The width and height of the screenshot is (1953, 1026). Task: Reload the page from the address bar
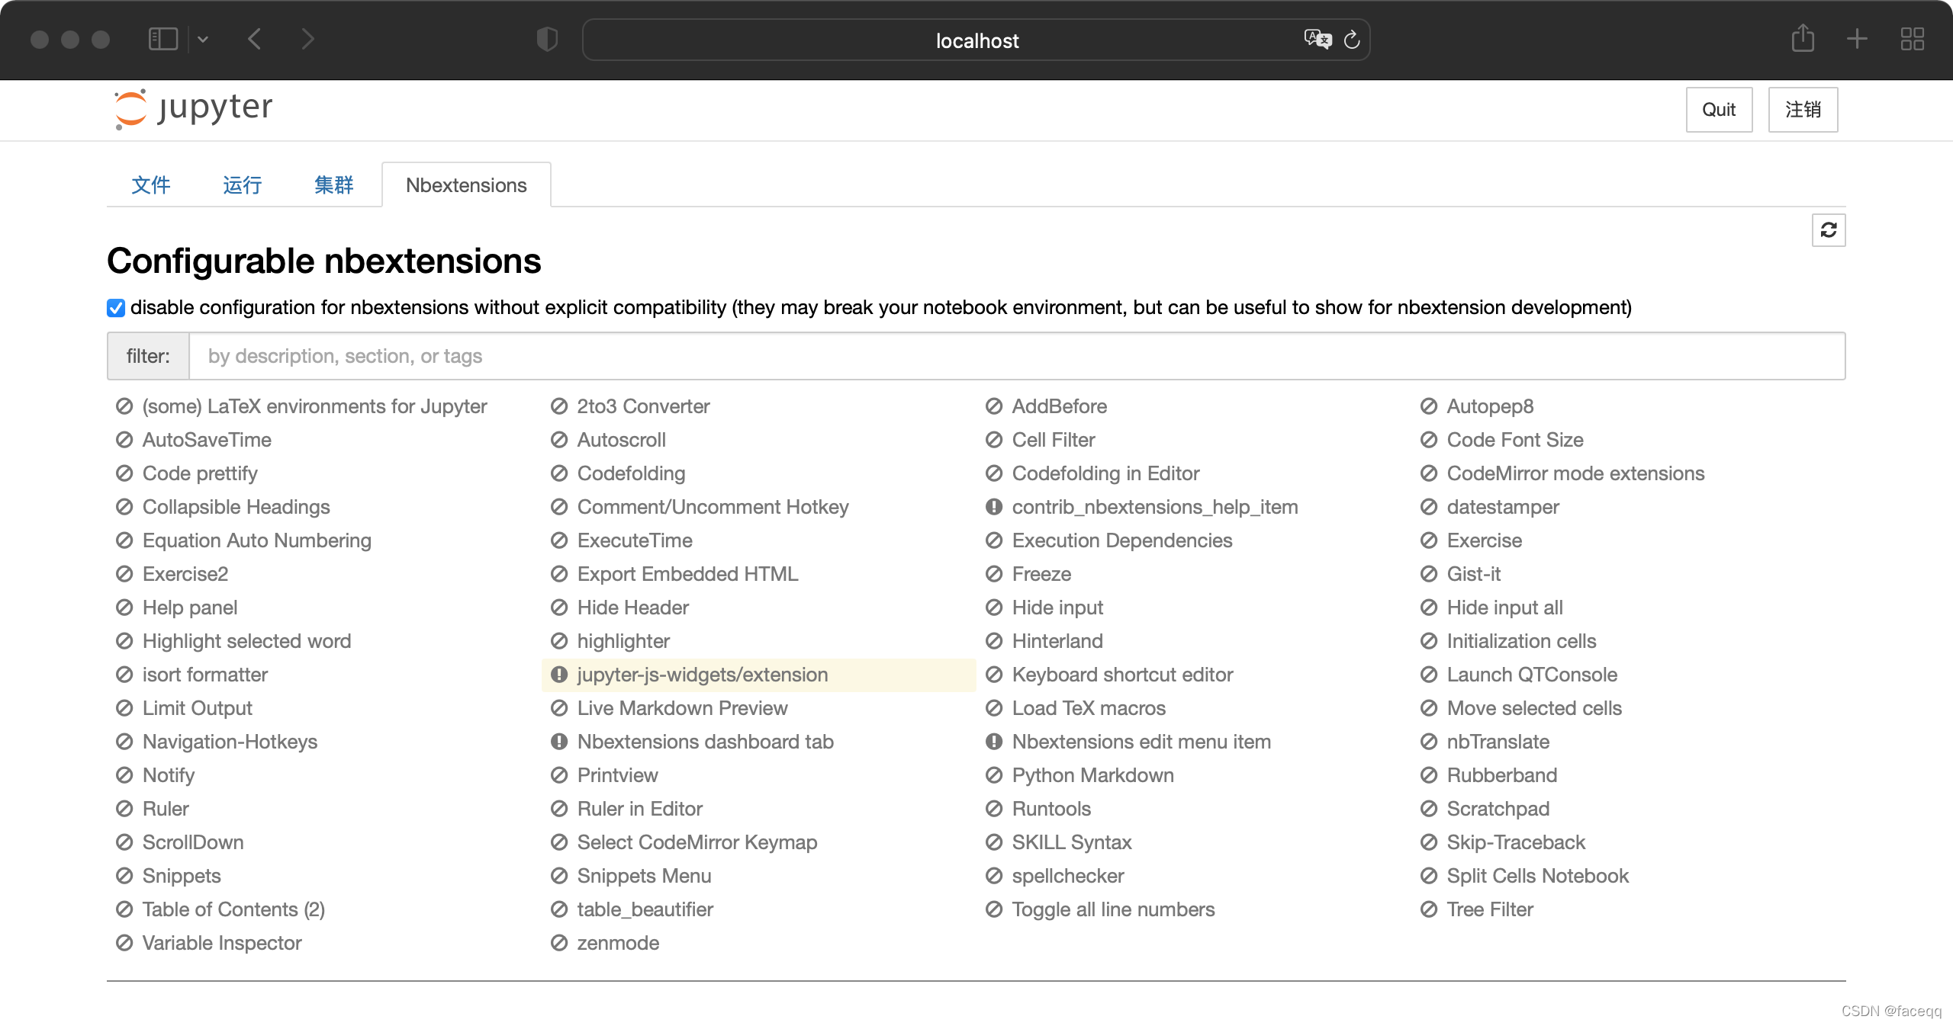(x=1352, y=40)
